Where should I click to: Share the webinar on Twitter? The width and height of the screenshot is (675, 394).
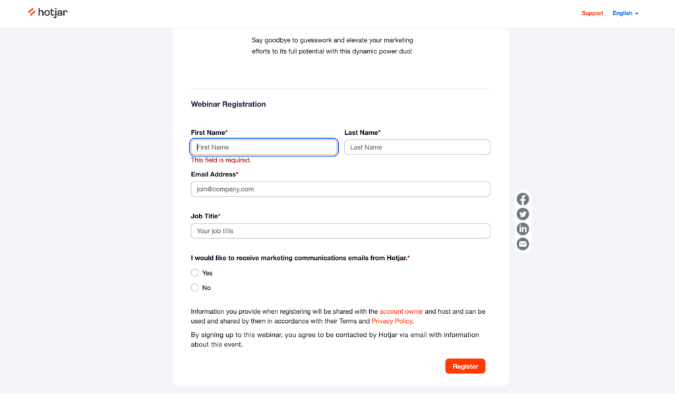(x=523, y=214)
